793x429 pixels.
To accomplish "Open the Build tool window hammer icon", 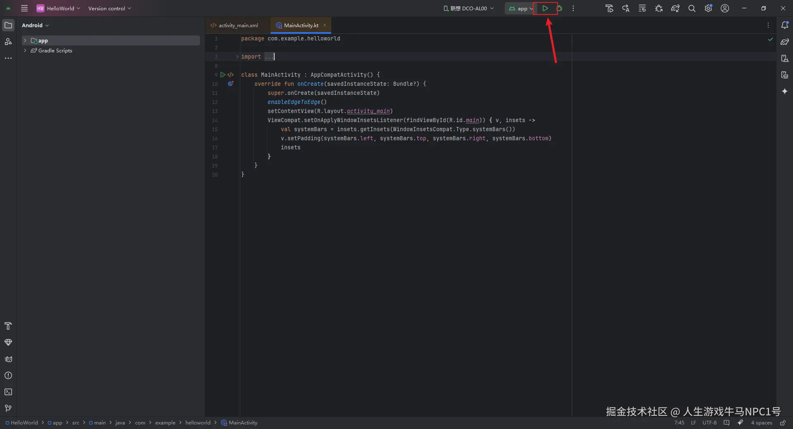I will (8, 326).
